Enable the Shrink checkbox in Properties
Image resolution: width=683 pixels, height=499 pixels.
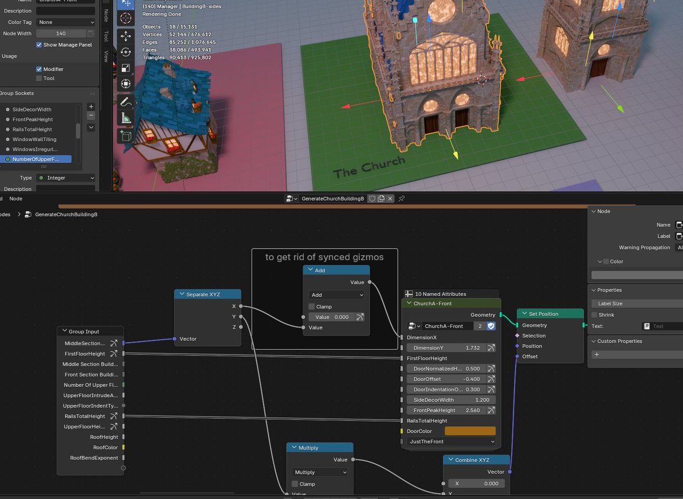coord(594,315)
